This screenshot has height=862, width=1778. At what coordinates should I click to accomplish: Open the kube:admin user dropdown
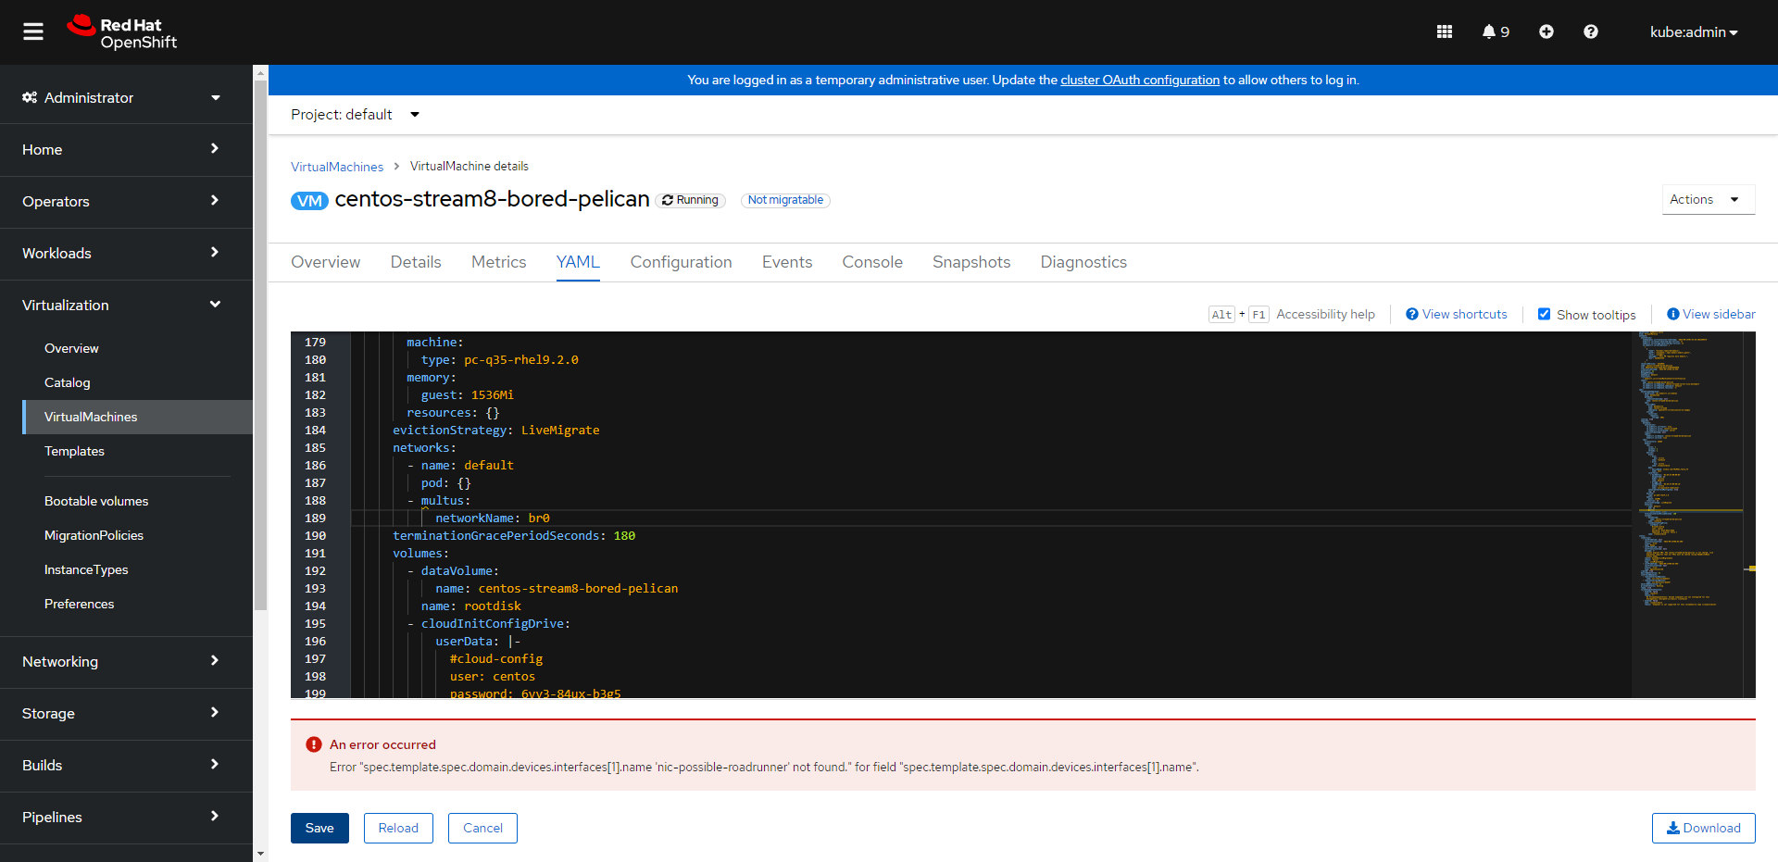coord(1694,32)
